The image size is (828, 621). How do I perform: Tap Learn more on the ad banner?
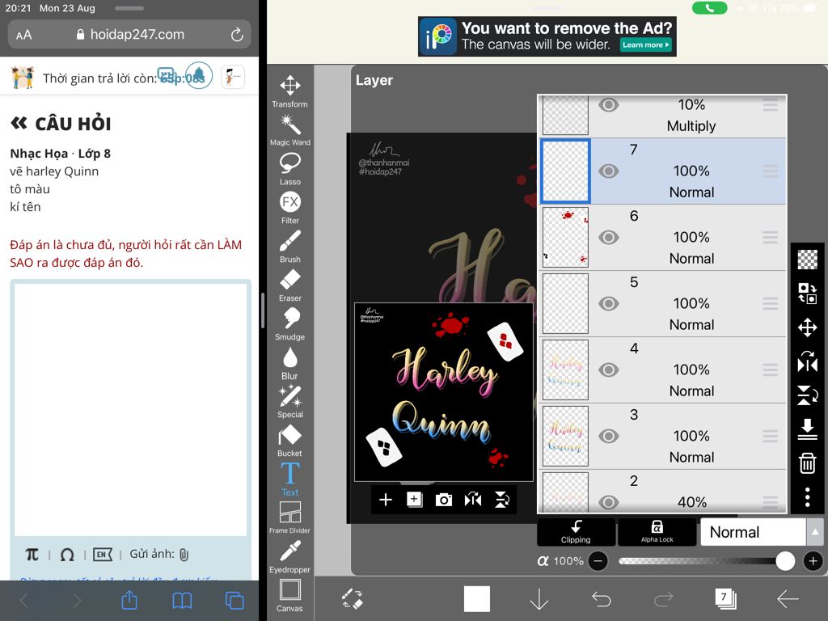(x=645, y=45)
